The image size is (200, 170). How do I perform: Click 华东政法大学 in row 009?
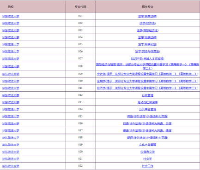(11, 74)
